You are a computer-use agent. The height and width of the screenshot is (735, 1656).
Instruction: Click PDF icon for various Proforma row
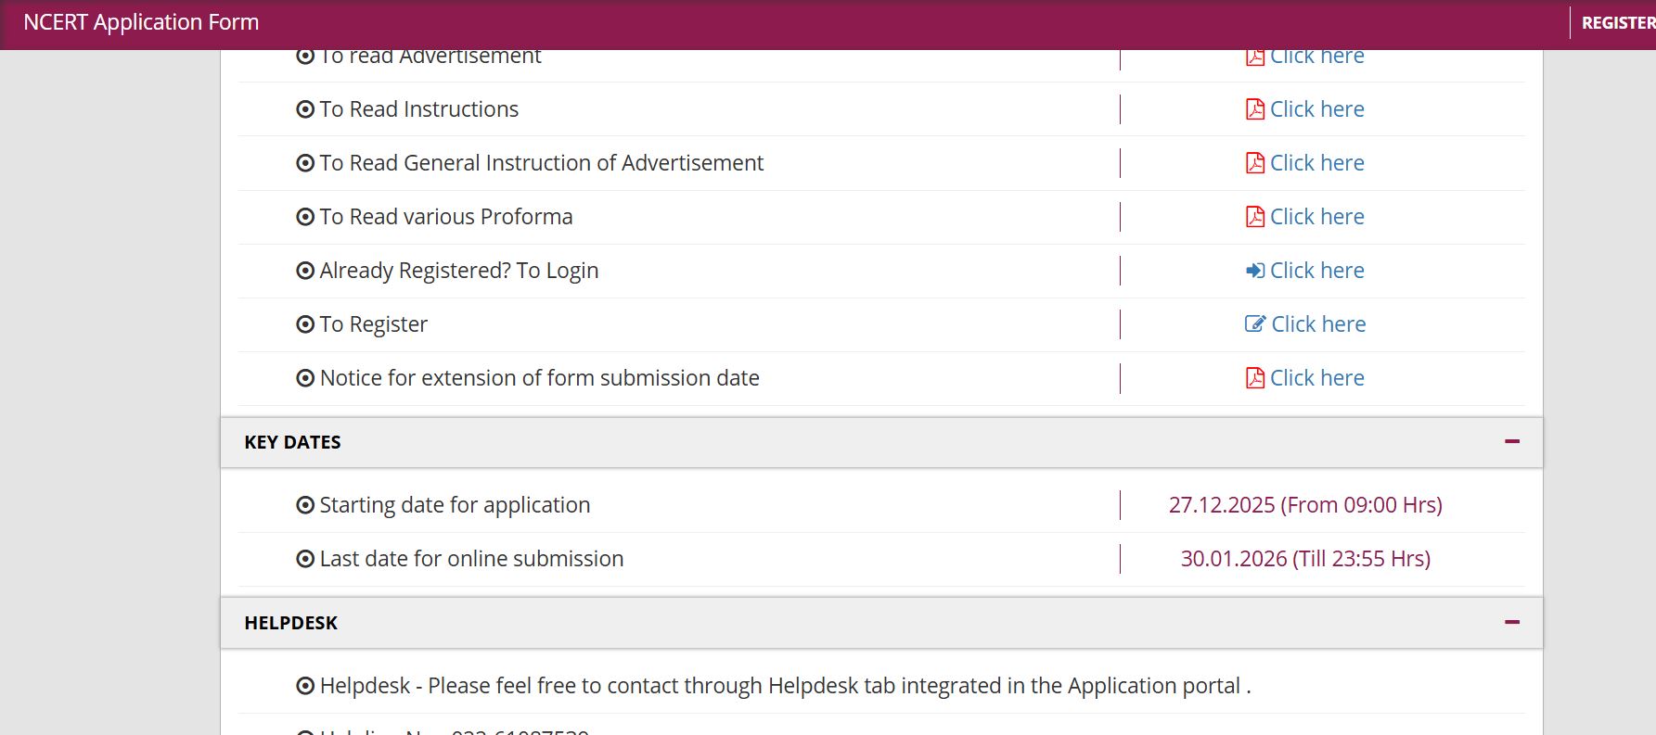click(1254, 217)
